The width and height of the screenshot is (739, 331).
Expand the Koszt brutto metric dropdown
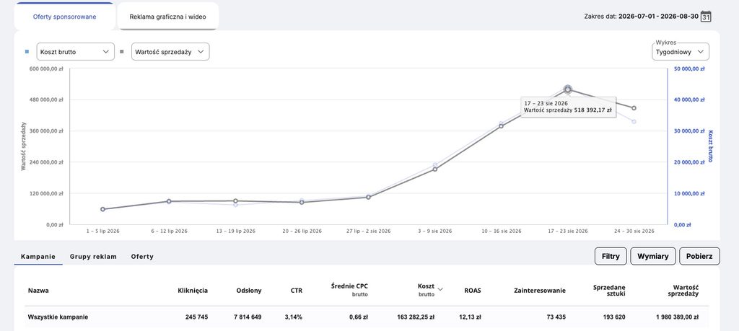(75, 52)
